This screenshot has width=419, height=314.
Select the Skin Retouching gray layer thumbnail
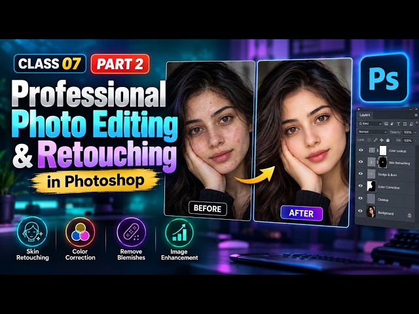(372, 162)
